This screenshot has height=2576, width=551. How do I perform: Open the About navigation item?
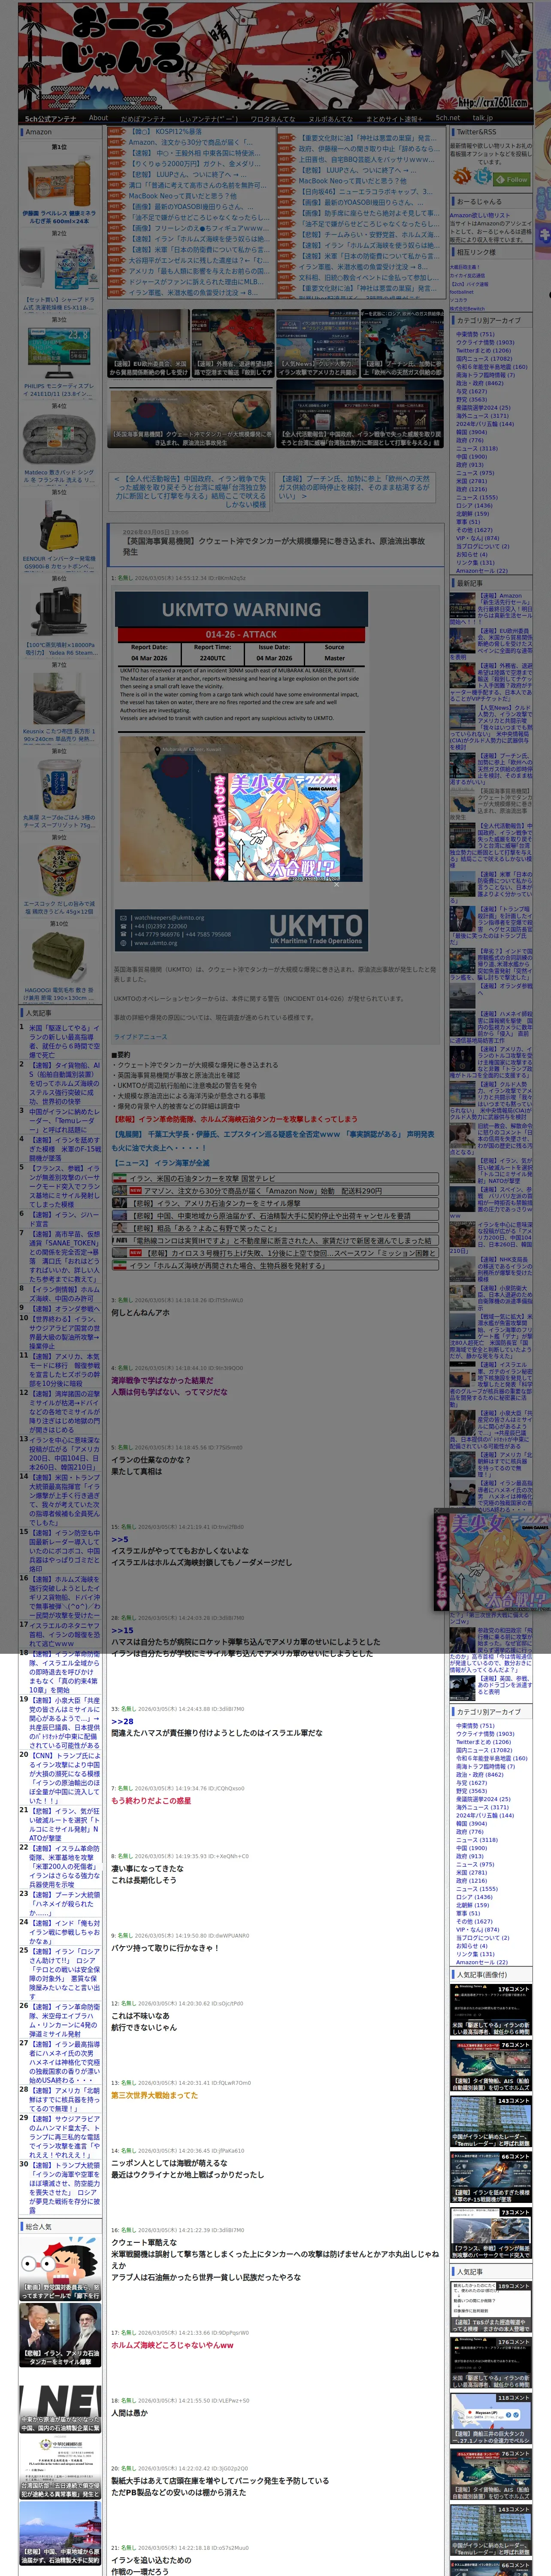[98, 118]
